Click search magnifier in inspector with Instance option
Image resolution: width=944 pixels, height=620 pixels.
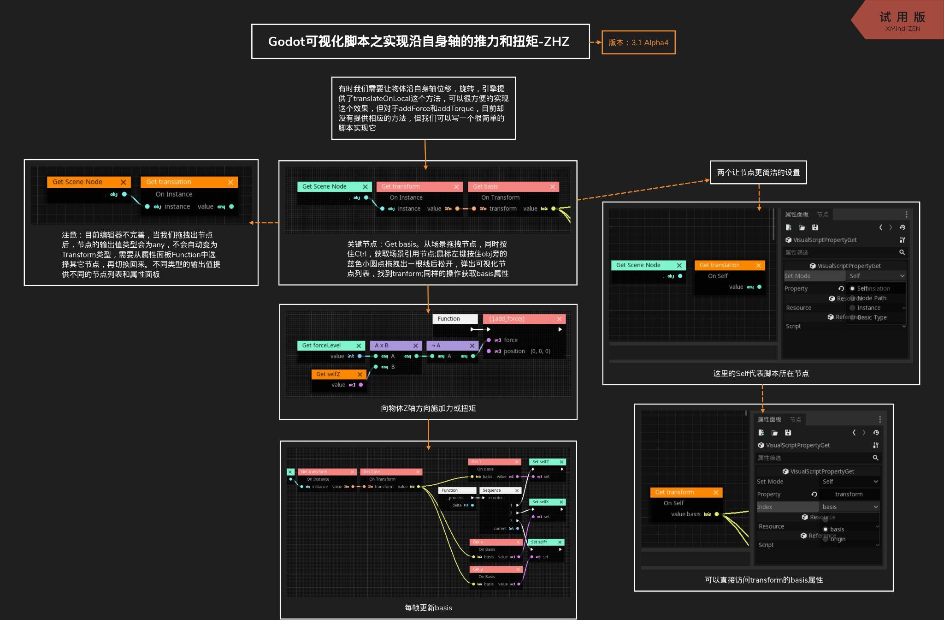(x=902, y=252)
